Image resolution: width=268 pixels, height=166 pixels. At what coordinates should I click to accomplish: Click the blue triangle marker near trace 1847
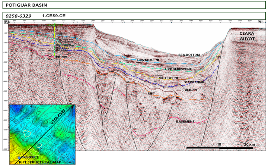tap(77, 22)
